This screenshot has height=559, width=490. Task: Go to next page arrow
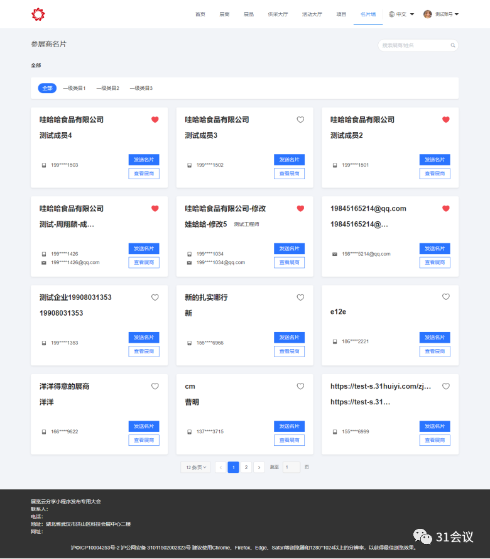pyautogui.click(x=259, y=467)
